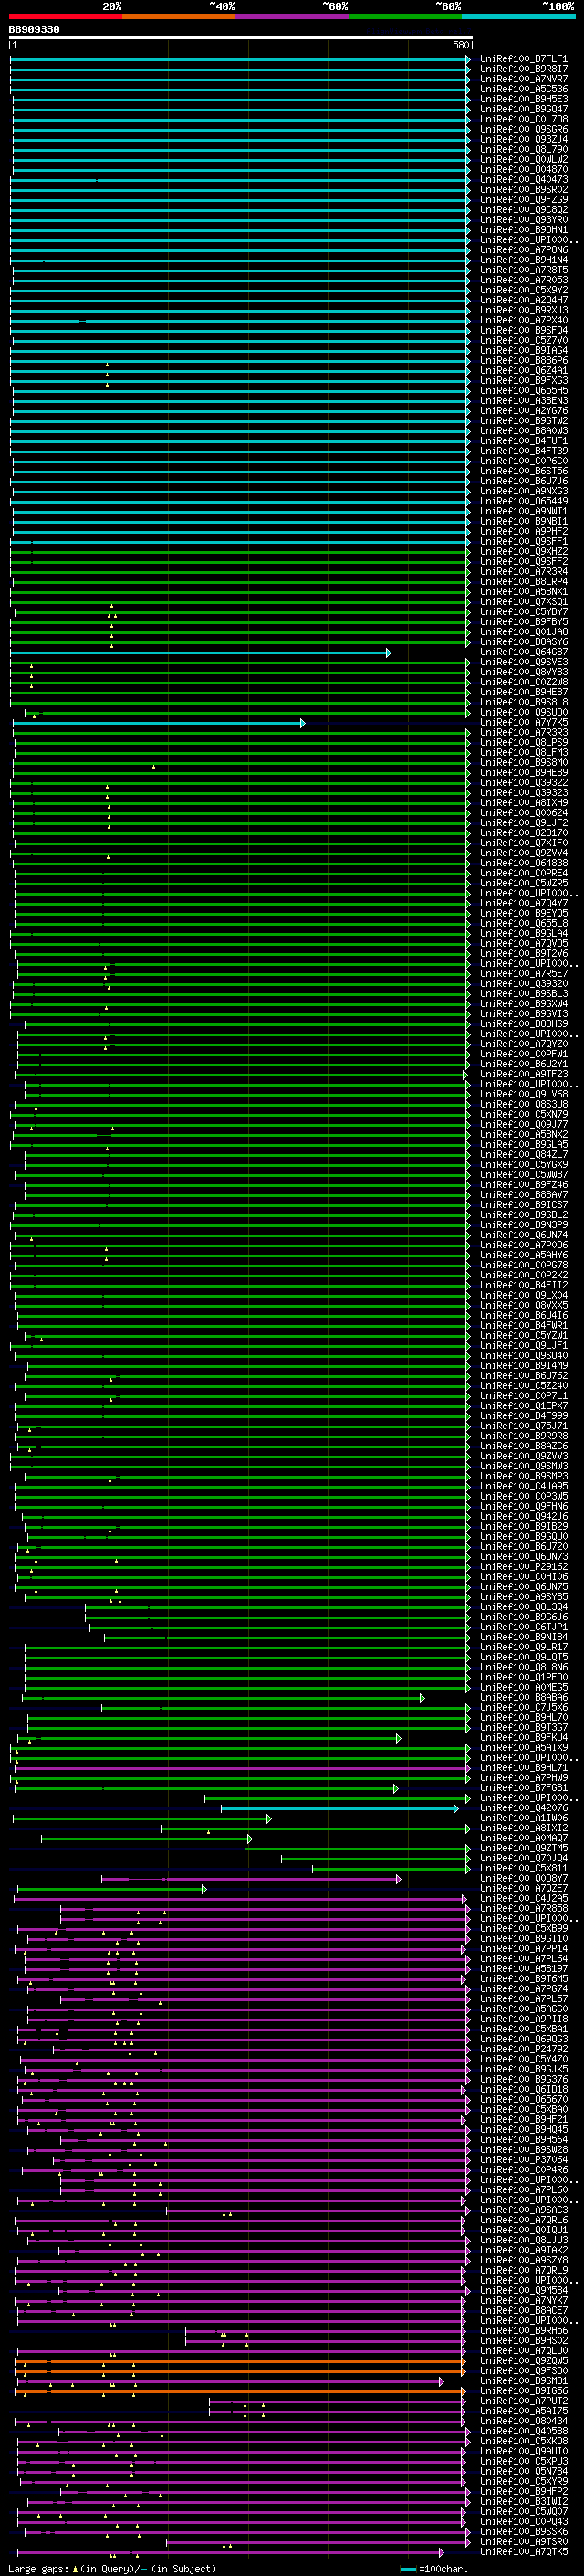The image size is (584, 2576).
Task: Open hit UniRef100_A5C536
Action: [x=523, y=89]
